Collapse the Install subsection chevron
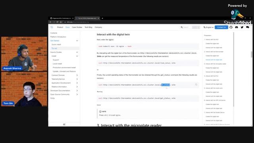 click(x=77, y=56)
